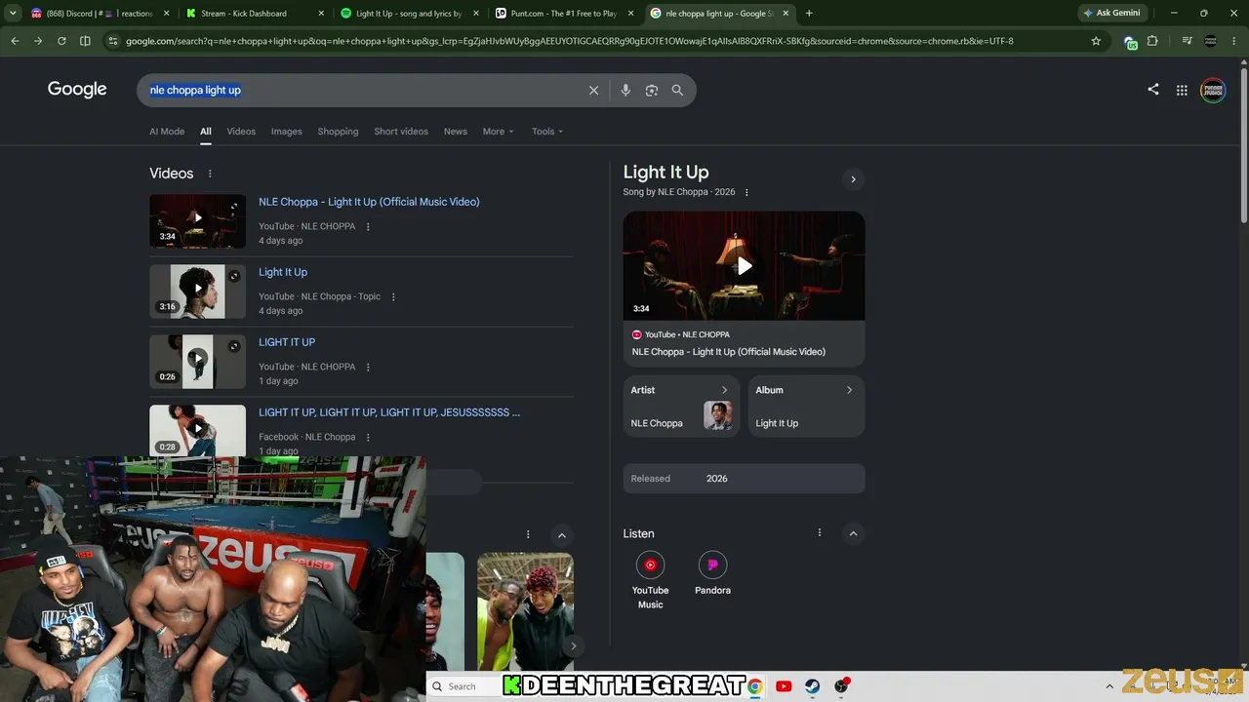Click the Windows taskbar Search box
Image resolution: width=1249 pixels, height=702 pixels.
(x=463, y=686)
